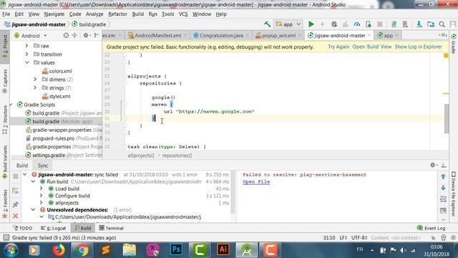Click Try Again link

pos(338,47)
